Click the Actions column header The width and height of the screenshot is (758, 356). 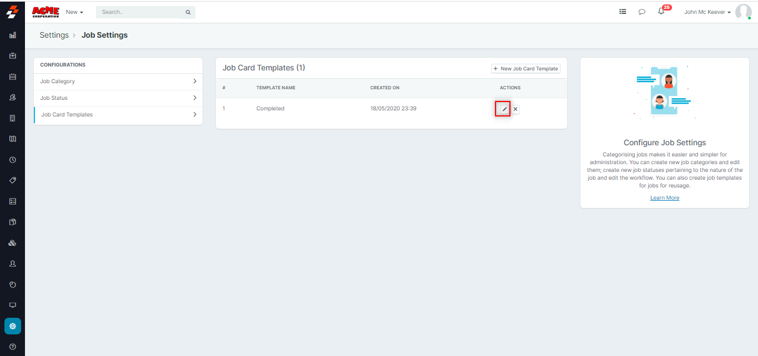point(510,88)
